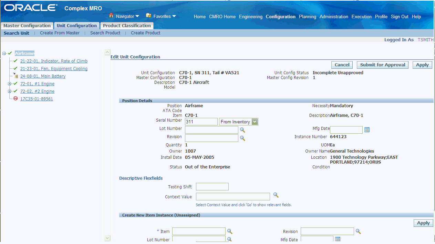Click the Position Details Revision search magnifier icon
435x244 pixels.
pos(242,138)
